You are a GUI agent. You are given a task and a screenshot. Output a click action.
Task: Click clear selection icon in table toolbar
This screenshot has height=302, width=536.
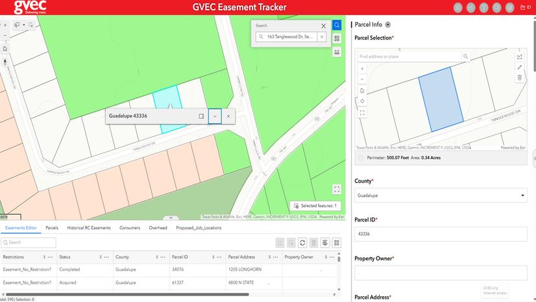click(x=291, y=243)
